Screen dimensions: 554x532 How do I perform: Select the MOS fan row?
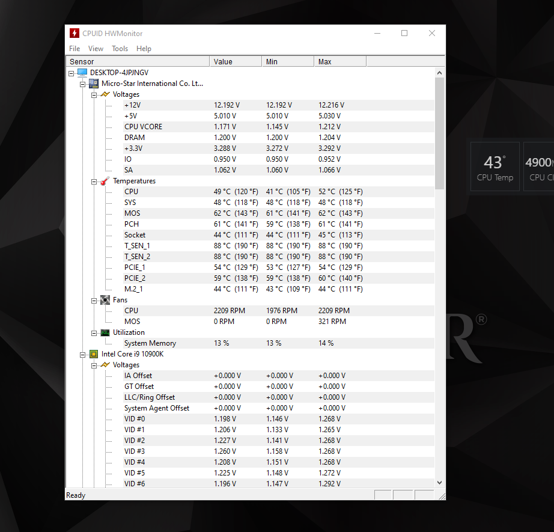[x=278, y=322]
